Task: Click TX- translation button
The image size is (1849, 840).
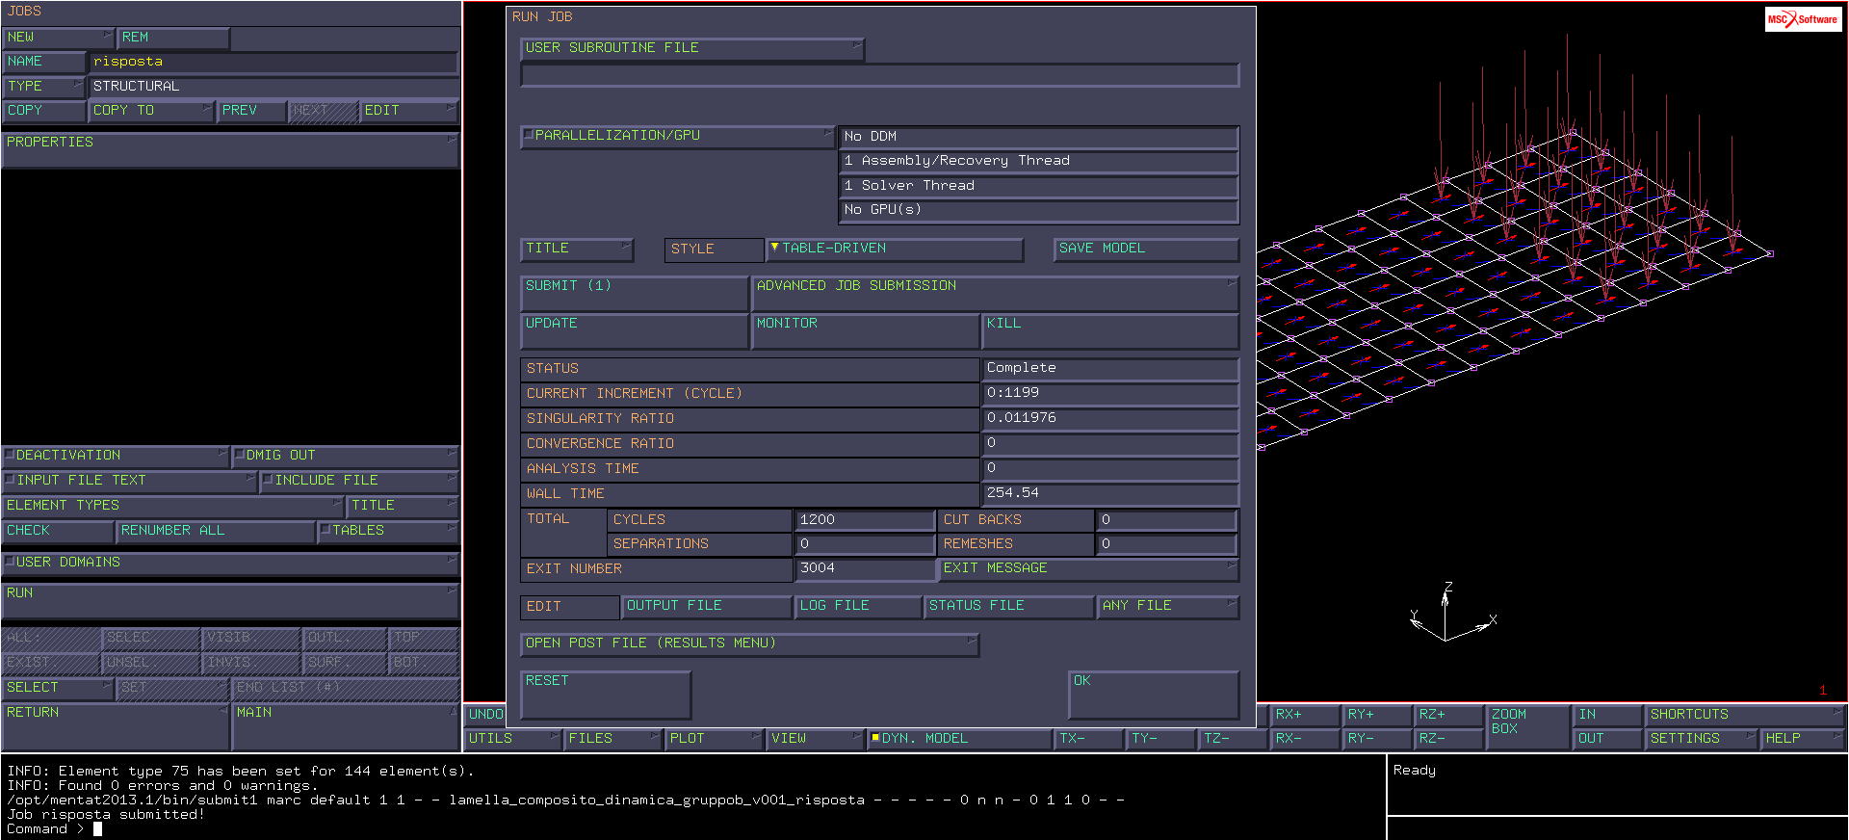Action: pyautogui.click(x=1089, y=739)
